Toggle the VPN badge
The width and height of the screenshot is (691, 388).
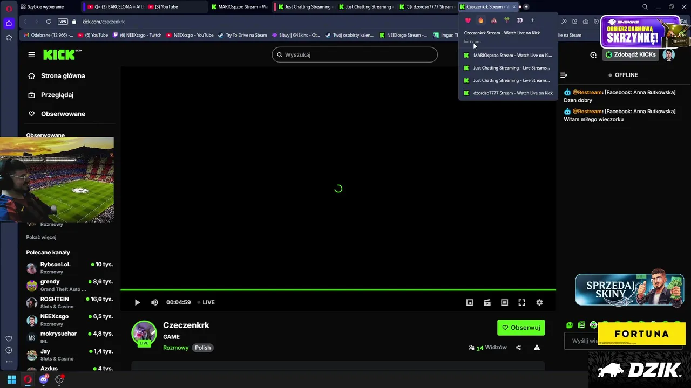[63, 22]
